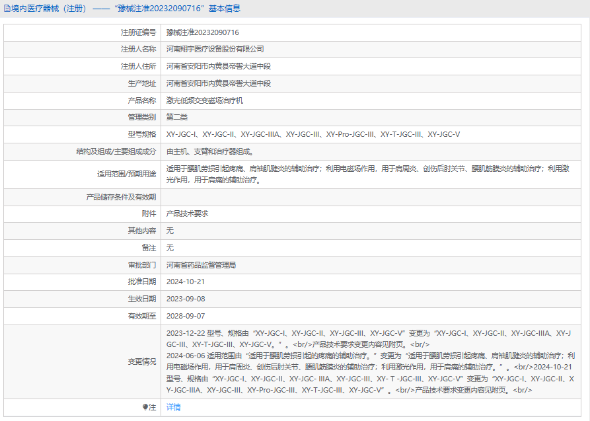The height and width of the screenshot is (421, 590).
Task: Click registrant name 河南翔宇医疗设备股份有限公司
Action: click(x=215, y=49)
